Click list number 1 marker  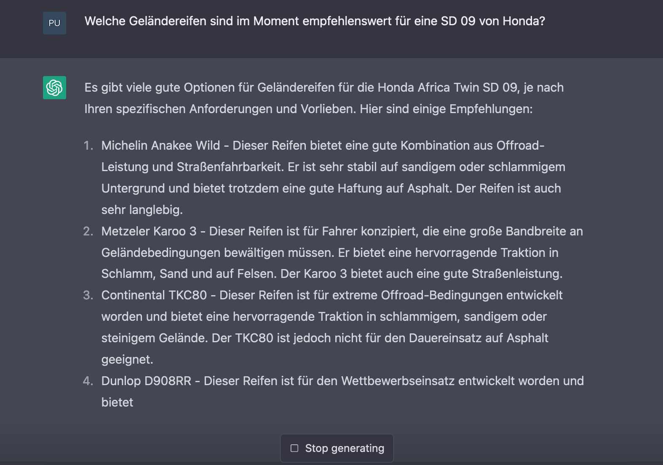point(88,145)
